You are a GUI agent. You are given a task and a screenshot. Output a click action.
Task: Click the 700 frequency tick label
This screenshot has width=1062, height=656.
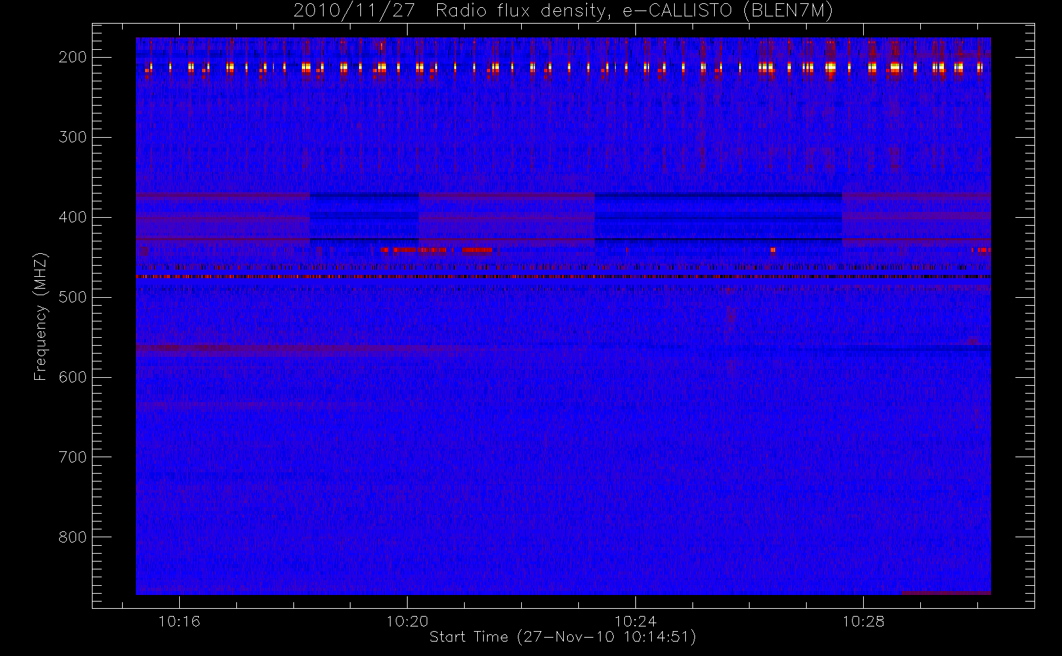[x=73, y=457]
